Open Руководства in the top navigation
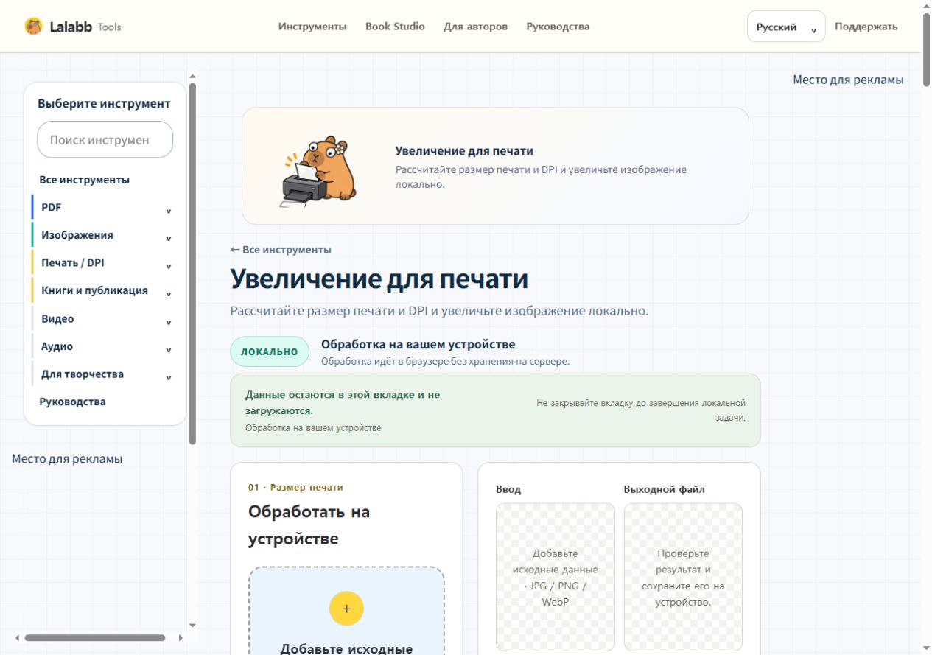This screenshot has width=932, height=655. point(558,27)
